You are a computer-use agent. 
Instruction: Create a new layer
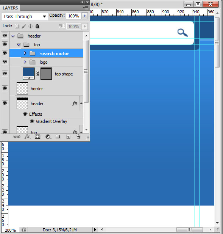point(68,137)
